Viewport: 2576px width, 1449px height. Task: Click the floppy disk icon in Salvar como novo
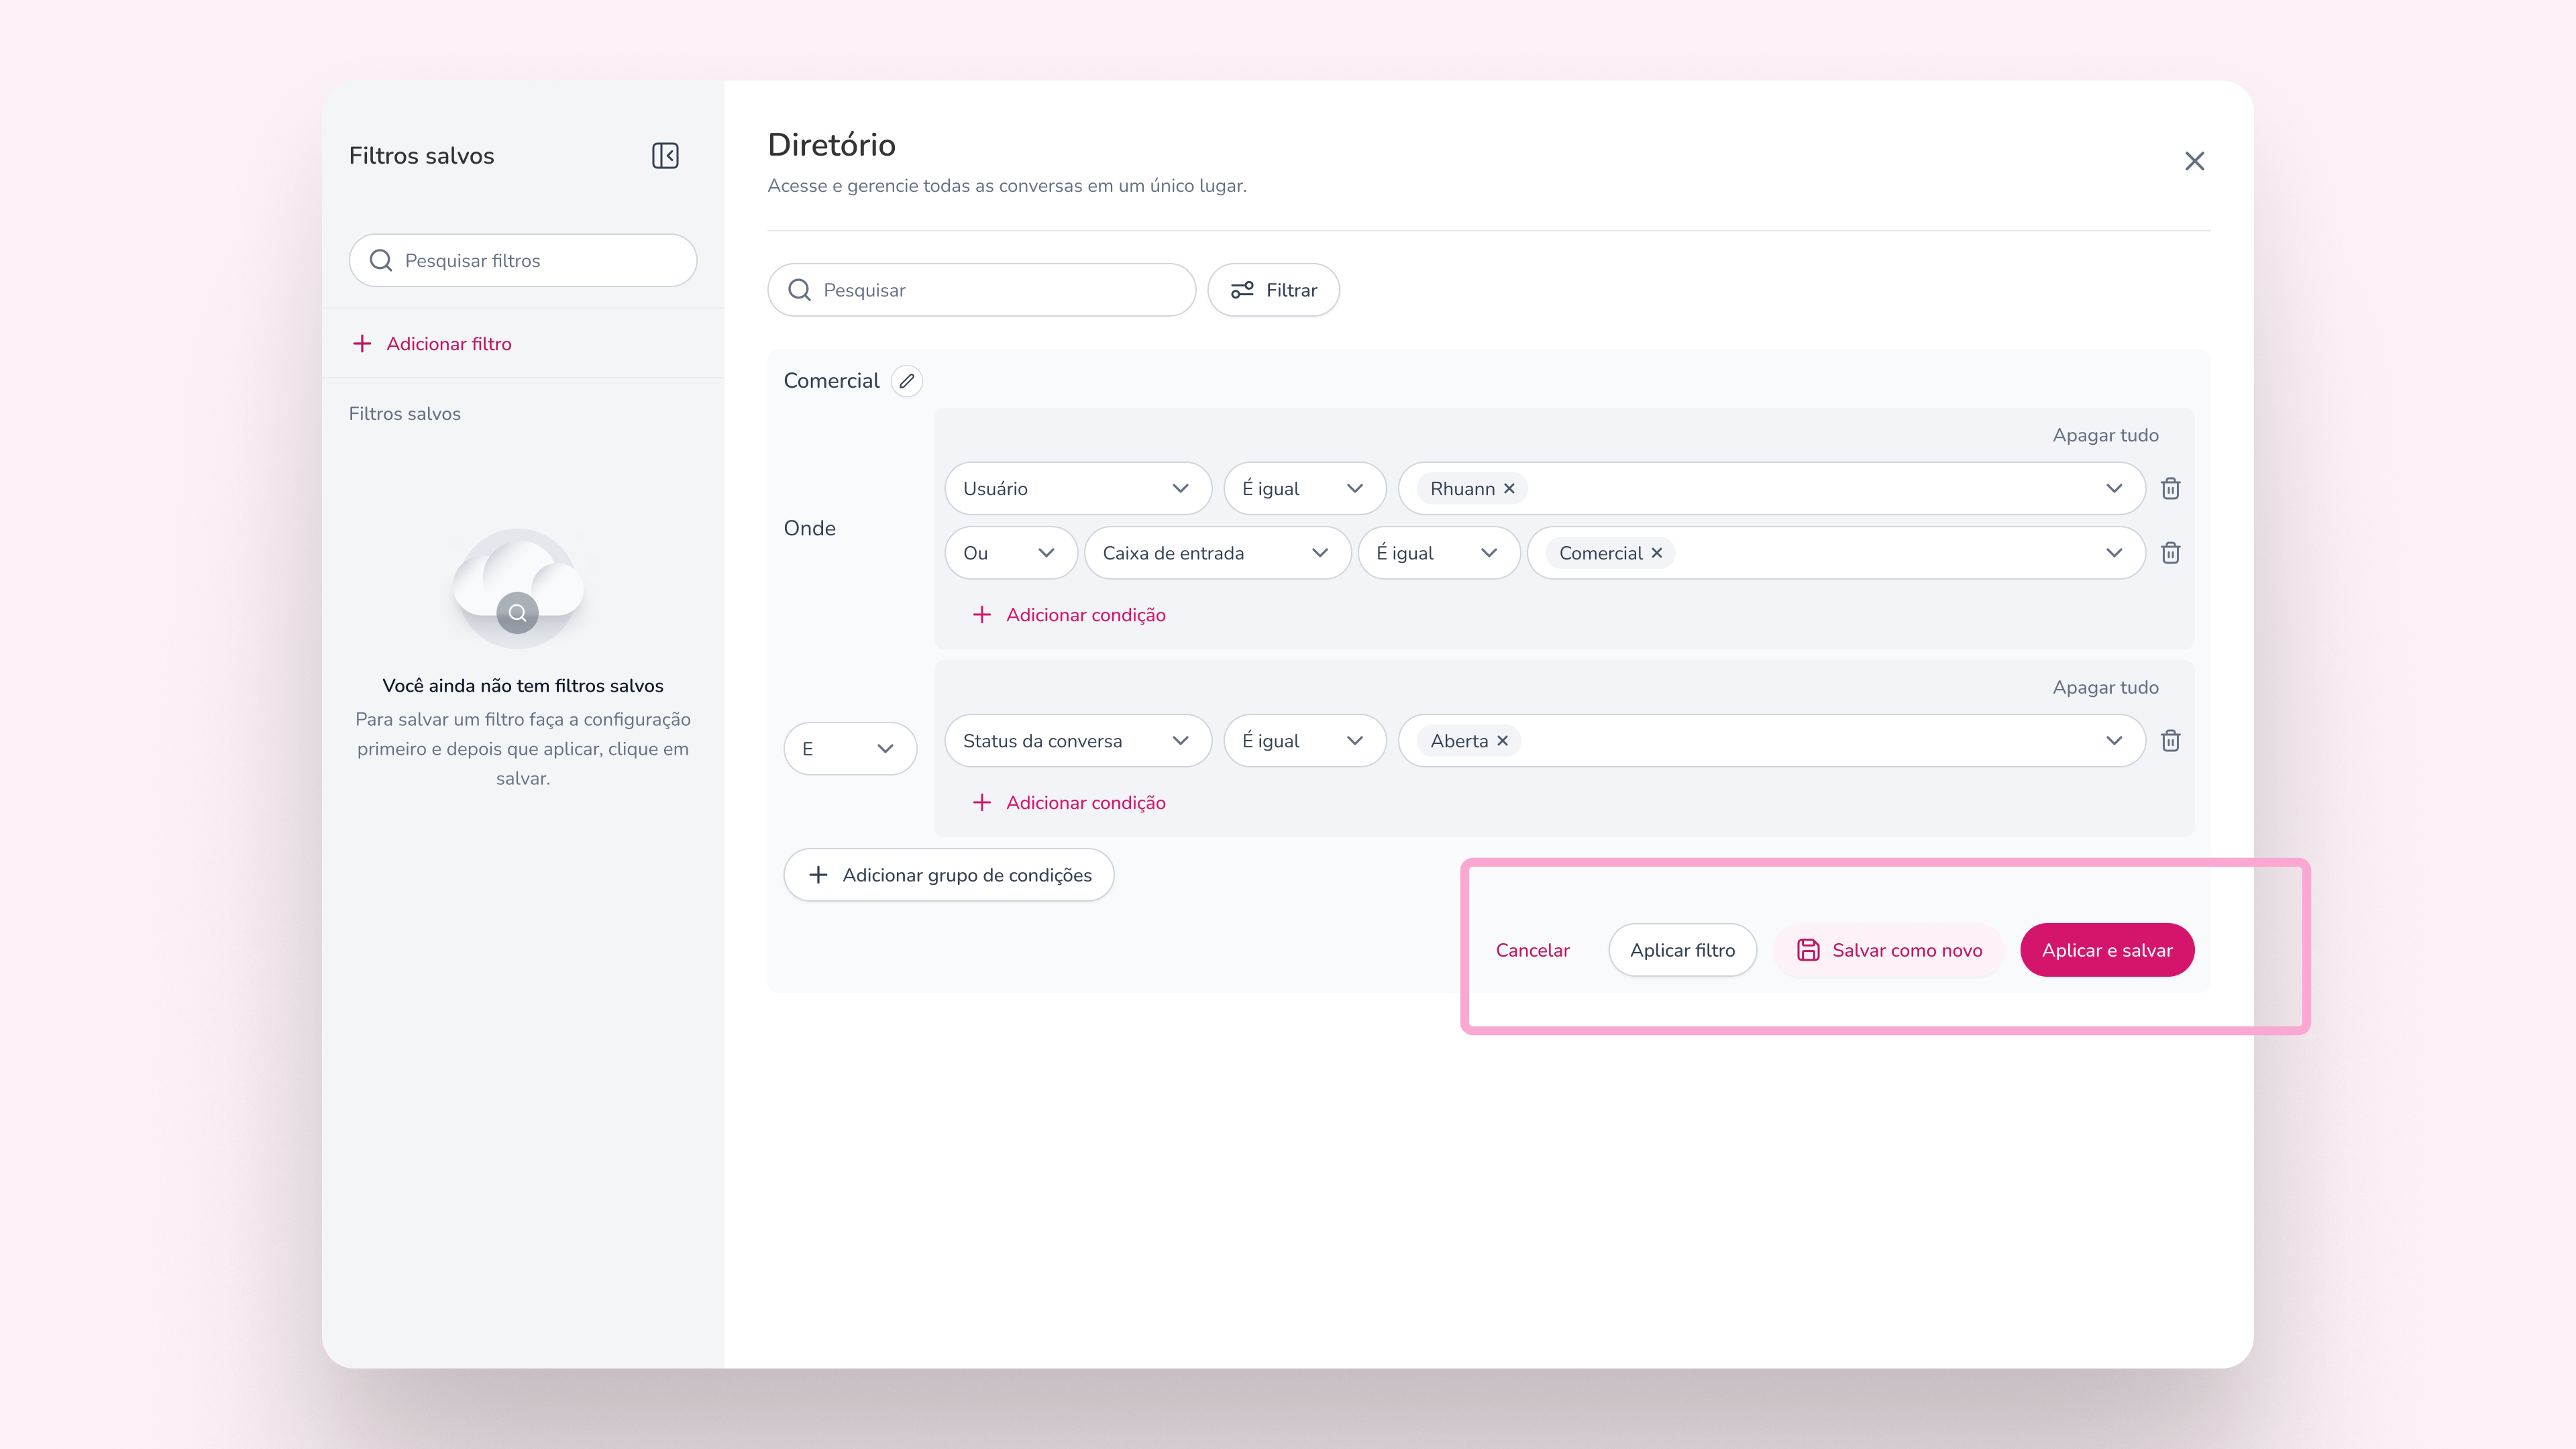pos(1808,950)
